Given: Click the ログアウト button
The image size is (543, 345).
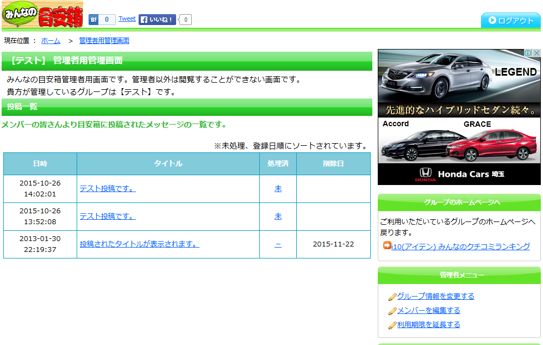Looking at the screenshot, I should 510,21.
